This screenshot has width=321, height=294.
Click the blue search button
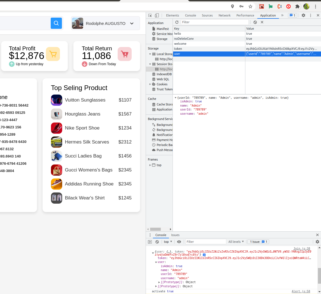56,23
